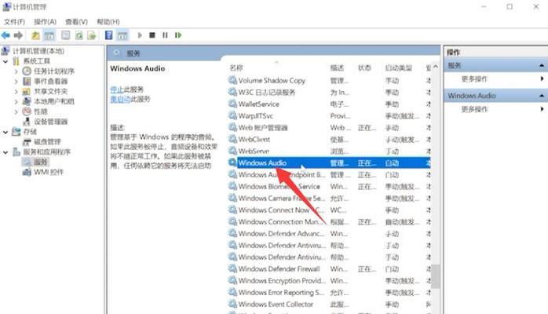The image size is (548, 314).
Task: Select 磁盘管理 in the tree
Action: click(x=47, y=142)
